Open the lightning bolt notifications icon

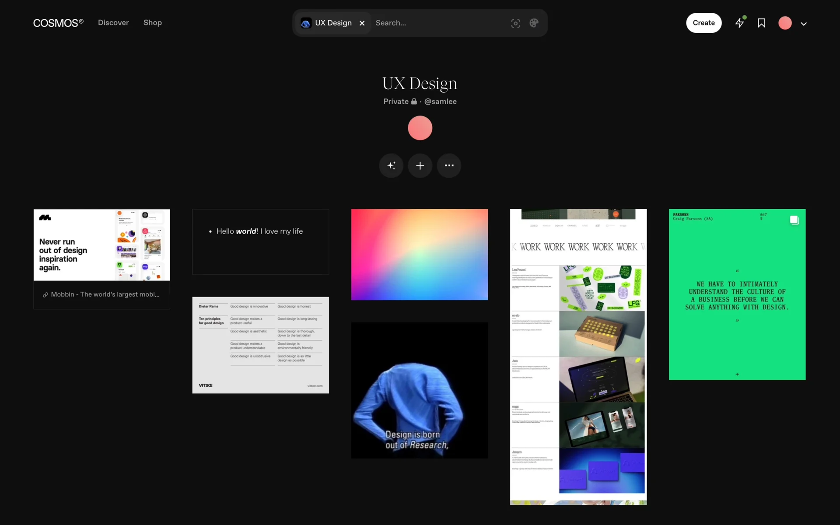pos(739,23)
